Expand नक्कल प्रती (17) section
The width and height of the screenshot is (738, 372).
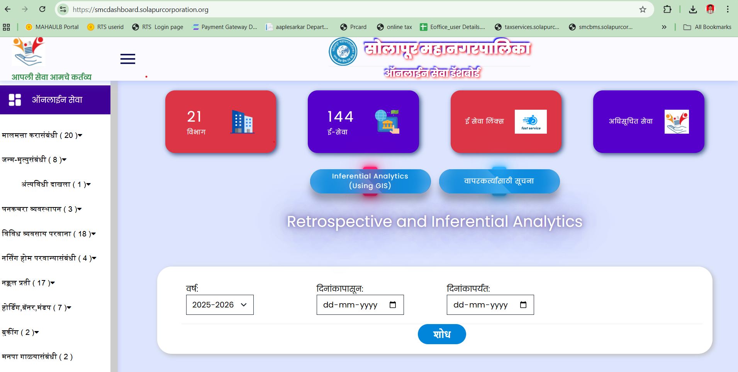[x=28, y=283]
